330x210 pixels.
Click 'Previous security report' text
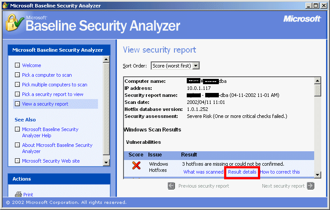(204, 186)
